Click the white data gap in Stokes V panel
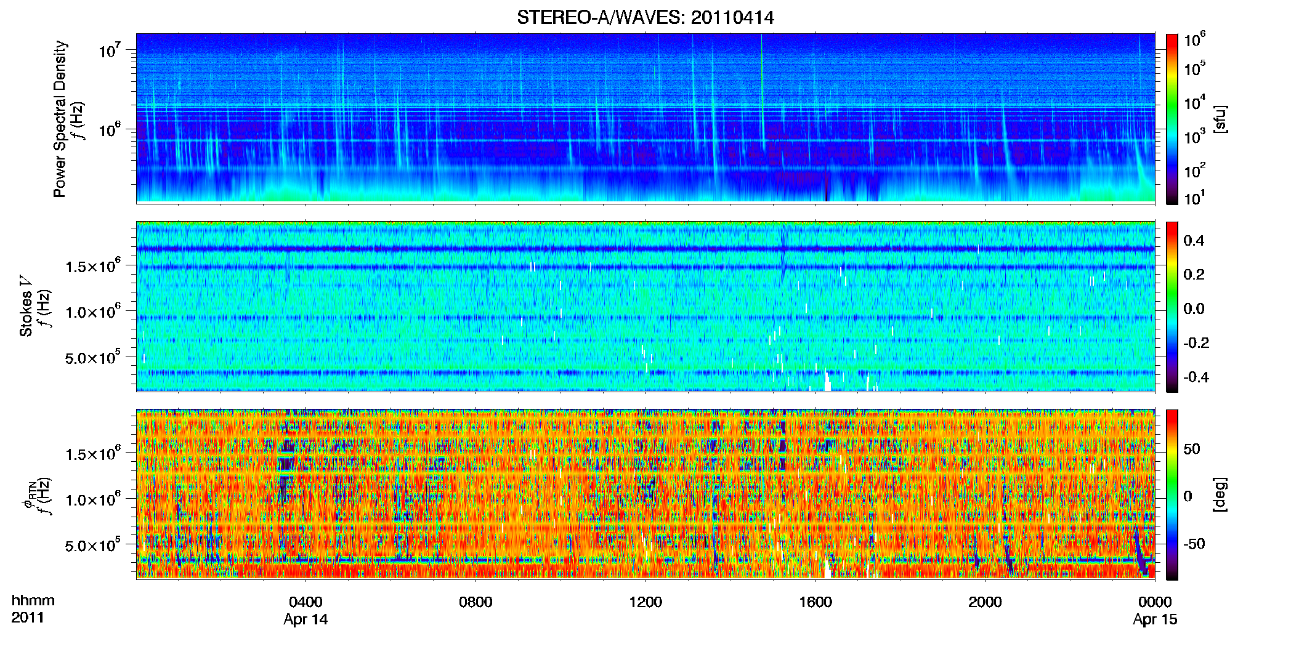Image resolution: width=1291 pixels, height=665 pixels. (x=827, y=382)
